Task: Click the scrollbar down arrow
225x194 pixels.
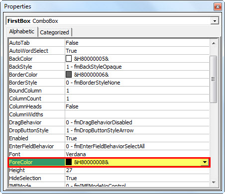Action: (214, 183)
